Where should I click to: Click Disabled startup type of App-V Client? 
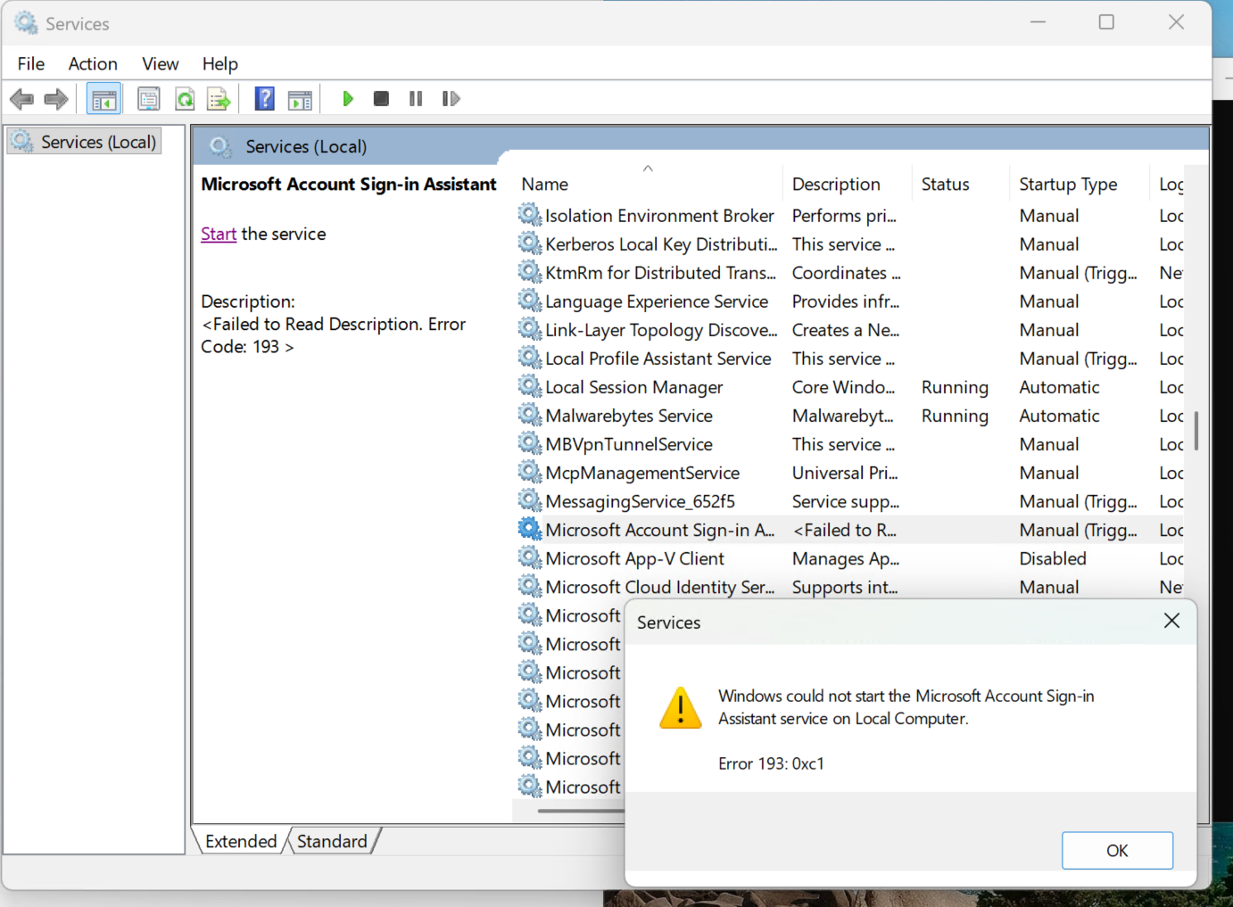pyautogui.click(x=1053, y=558)
